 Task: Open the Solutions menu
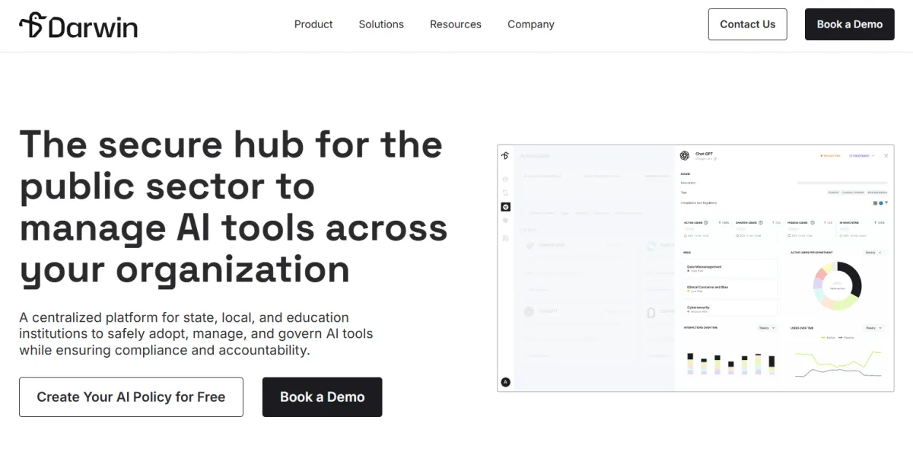click(x=381, y=24)
